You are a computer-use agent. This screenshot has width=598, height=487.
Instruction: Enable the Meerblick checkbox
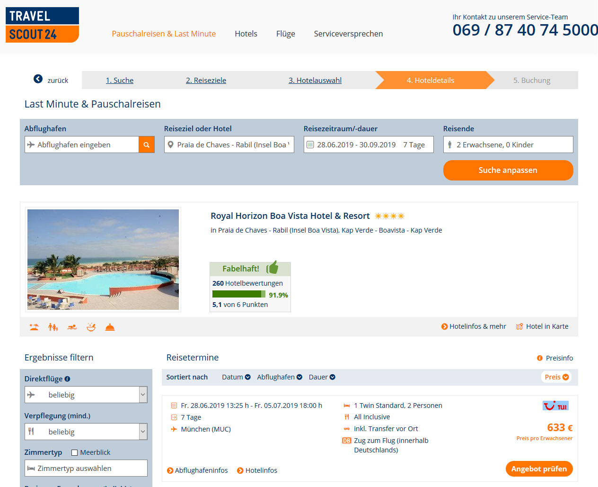tap(74, 453)
